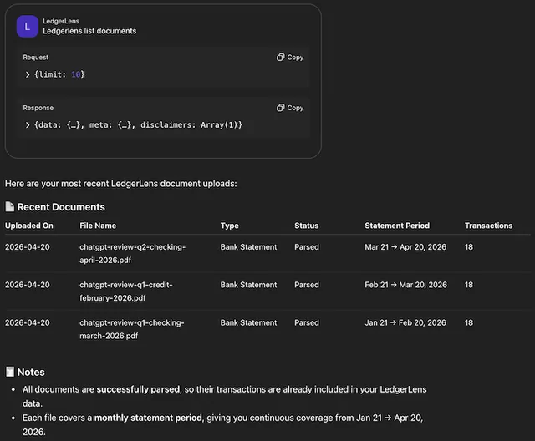Click 'Bank Statement' type in february-2026 row

tap(248, 285)
